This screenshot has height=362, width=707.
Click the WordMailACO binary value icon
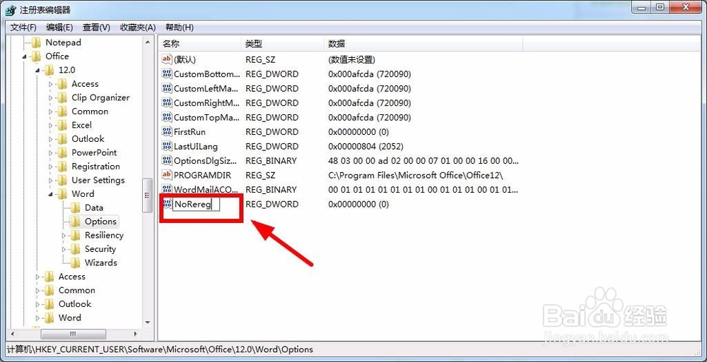[x=167, y=189]
